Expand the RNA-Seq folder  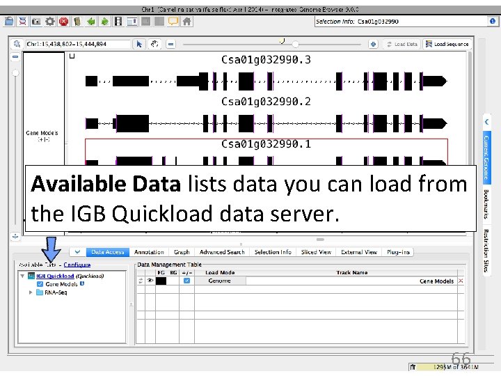[31, 292]
